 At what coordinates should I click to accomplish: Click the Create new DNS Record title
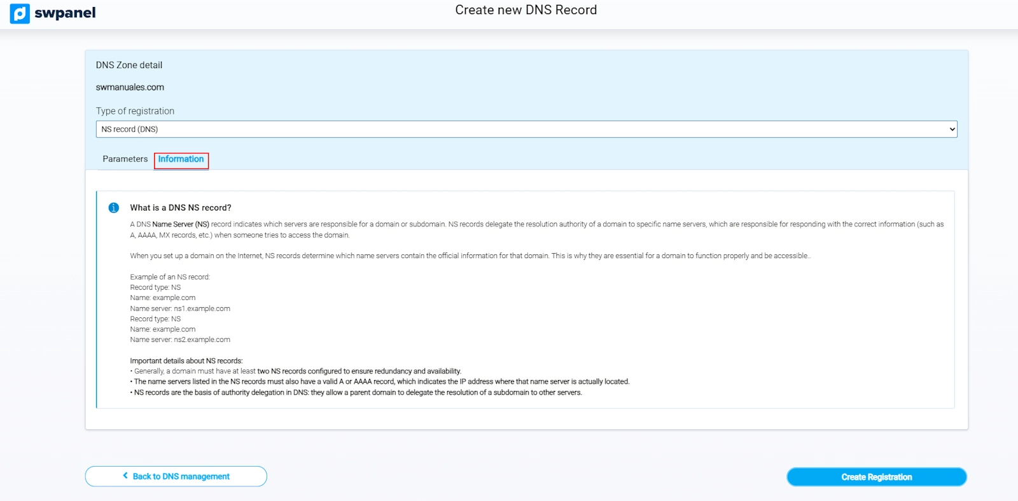(526, 10)
